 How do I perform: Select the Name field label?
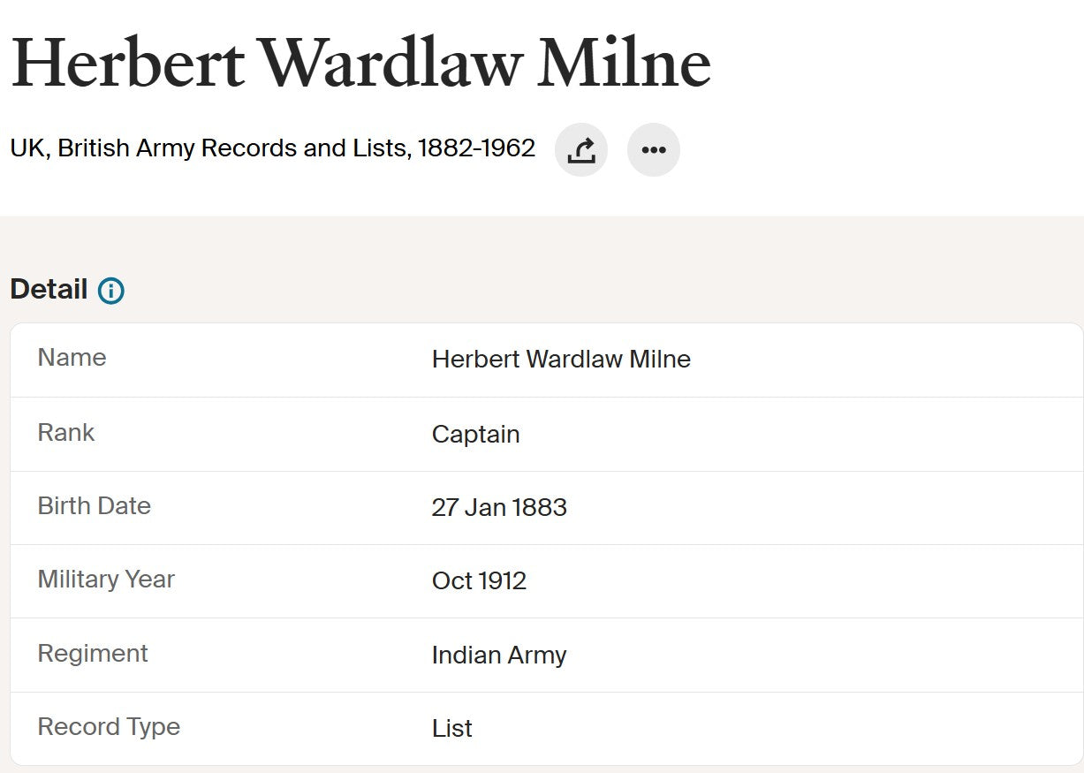[x=72, y=358]
